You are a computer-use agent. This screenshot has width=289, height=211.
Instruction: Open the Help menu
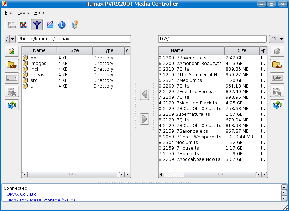click(x=39, y=13)
